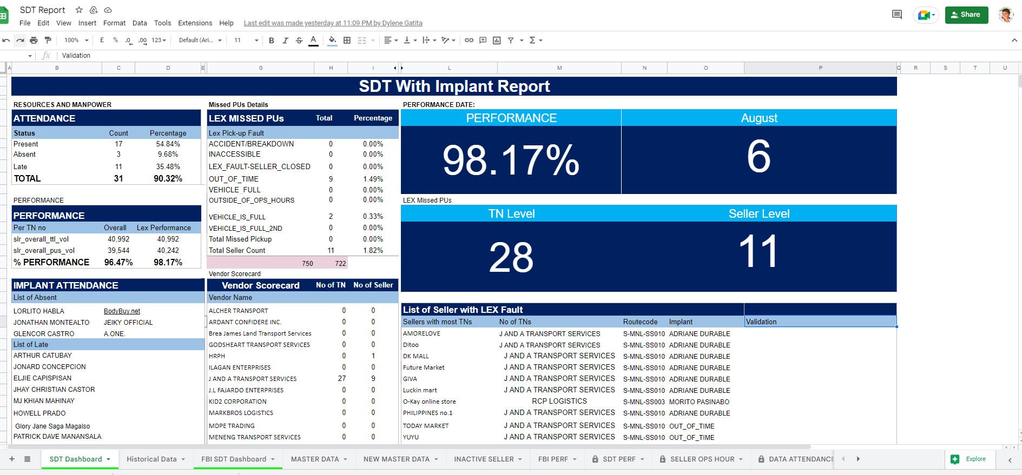Screen dimensions: 1022x475
Task: Select column P header
Action: (x=820, y=68)
